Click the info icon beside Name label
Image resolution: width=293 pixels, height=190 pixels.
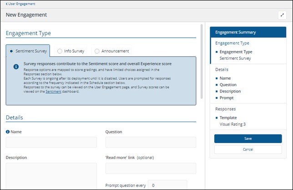coord(8,132)
